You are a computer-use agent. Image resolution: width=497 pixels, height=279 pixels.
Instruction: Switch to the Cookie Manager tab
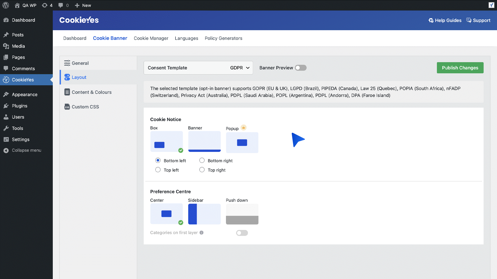click(151, 38)
